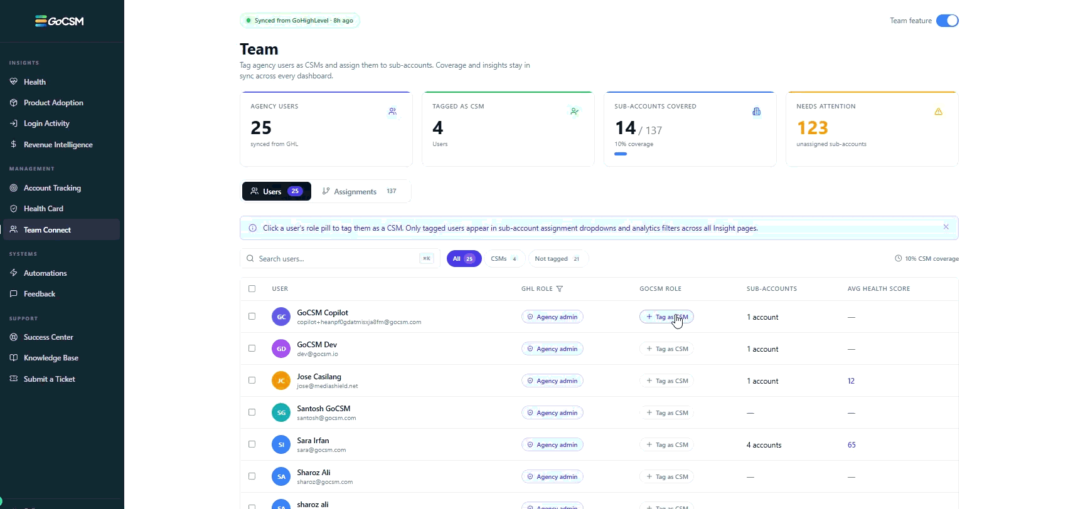The image size is (1073, 509).
Task: Dismiss the CSM tagging info banner
Action: (x=946, y=227)
